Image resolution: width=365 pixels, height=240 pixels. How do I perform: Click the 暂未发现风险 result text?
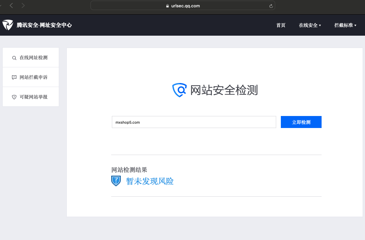click(150, 181)
